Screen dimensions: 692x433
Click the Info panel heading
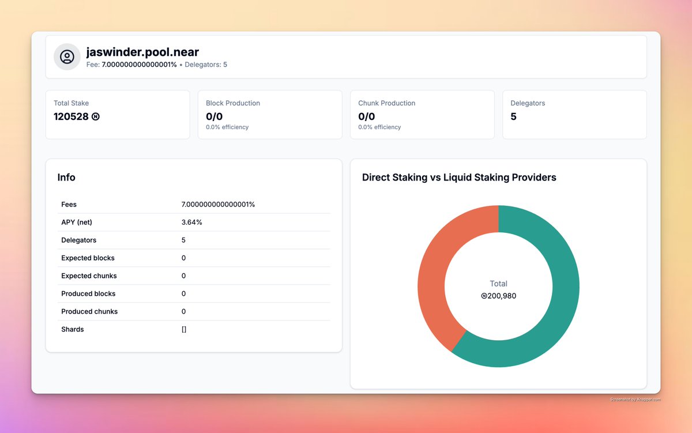click(66, 178)
